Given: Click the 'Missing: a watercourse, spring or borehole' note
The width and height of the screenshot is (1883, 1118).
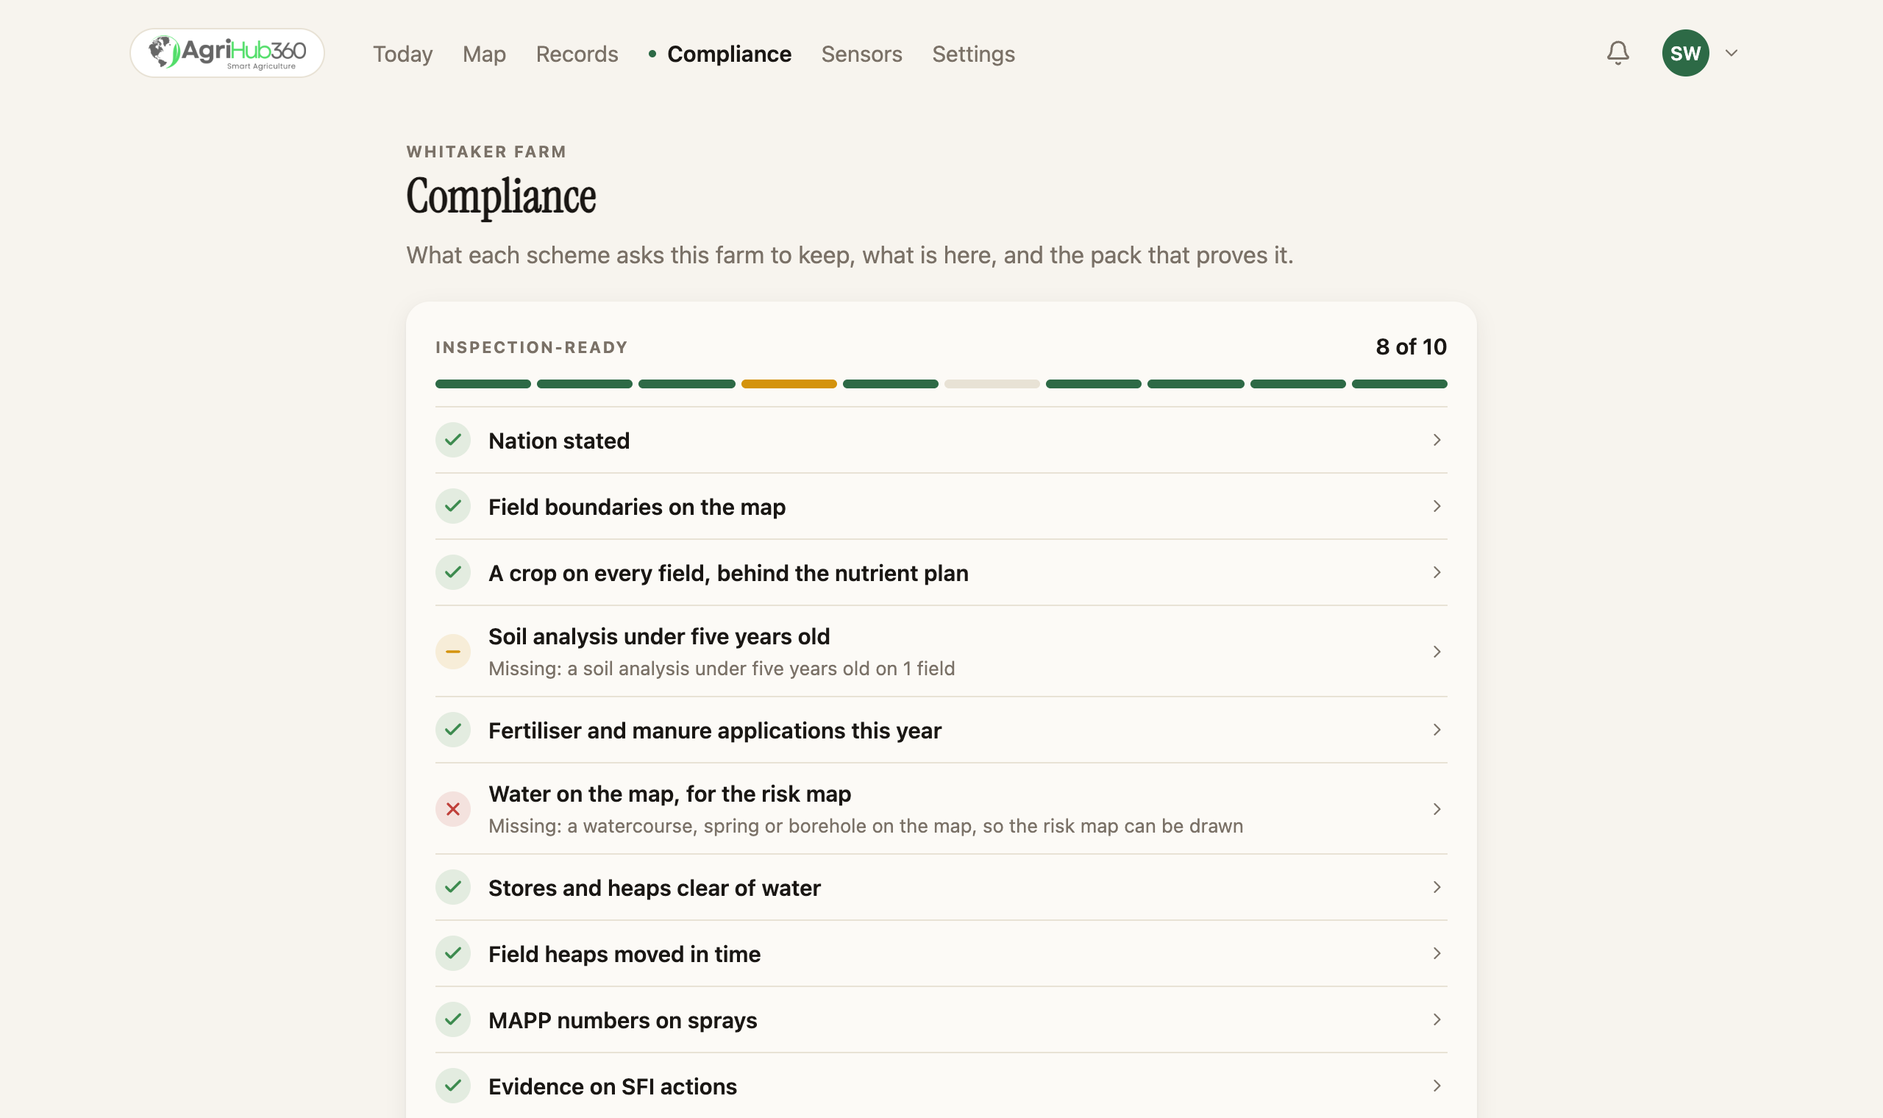Looking at the screenshot, I should pos(866,827).
